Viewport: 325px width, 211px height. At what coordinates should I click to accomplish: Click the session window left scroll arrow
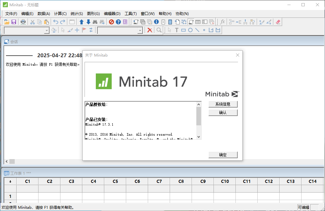pos(7,161)
